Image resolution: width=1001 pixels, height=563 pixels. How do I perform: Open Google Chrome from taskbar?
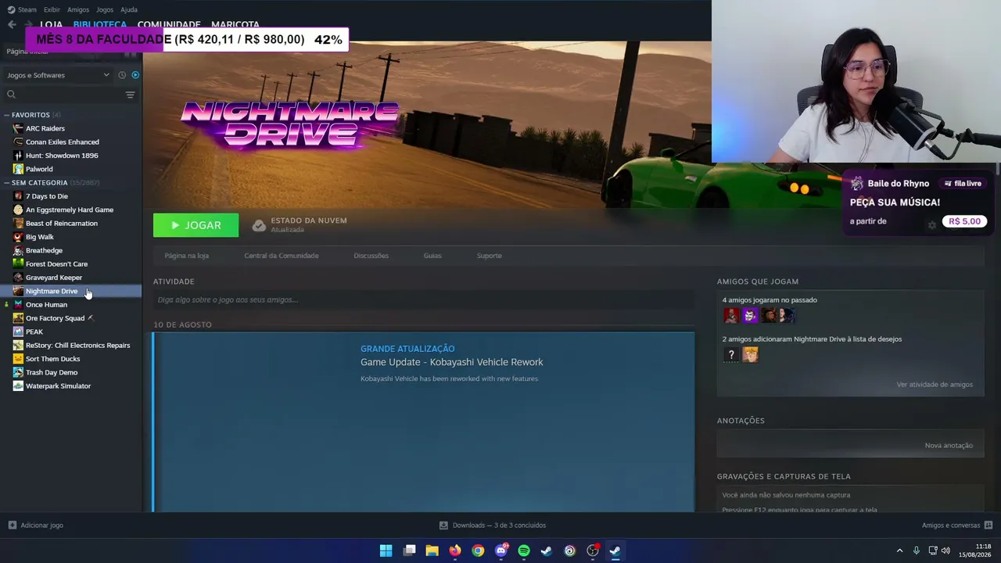(x=478, y=550)
